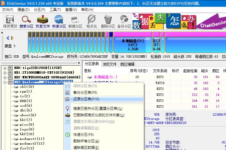
Task: Choose 已删除或格式化后的文件恢复 menu entry
Action: pos(104,115)
